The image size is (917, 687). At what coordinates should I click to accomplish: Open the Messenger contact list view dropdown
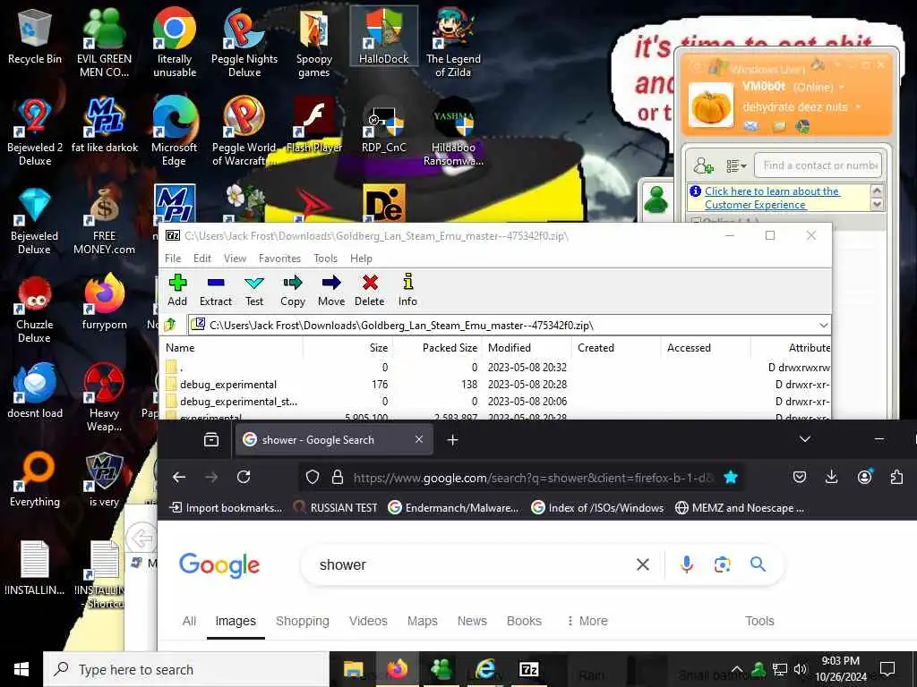(736, 165)
